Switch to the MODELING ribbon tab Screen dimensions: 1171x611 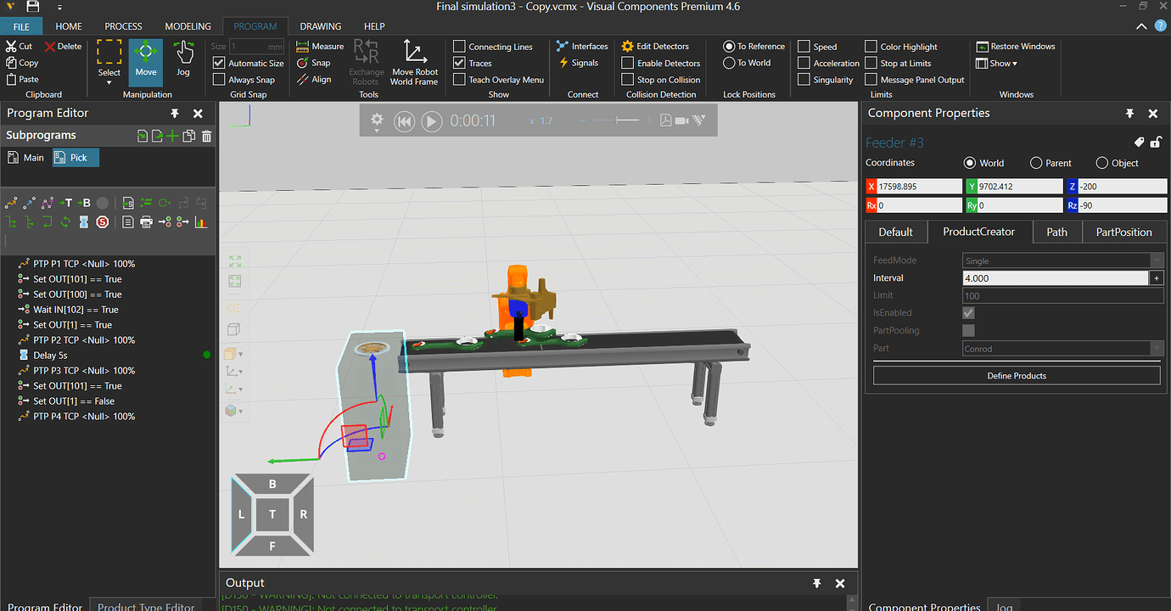point(188,26)
